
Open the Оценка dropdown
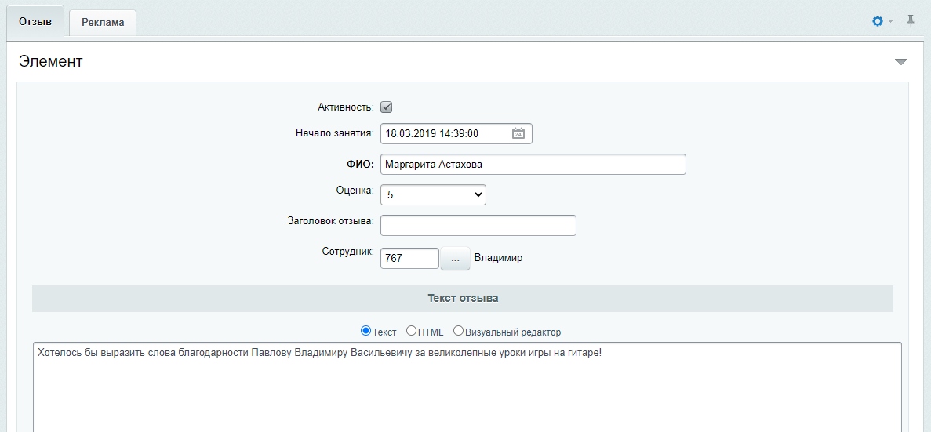click(433, 194)
